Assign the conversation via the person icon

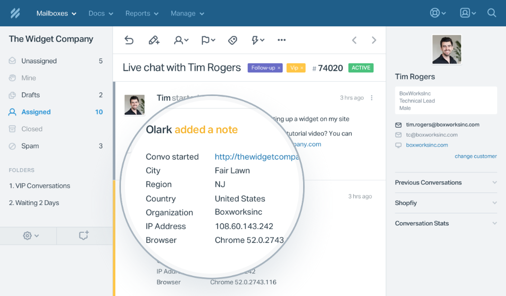[x=180, y=40]
